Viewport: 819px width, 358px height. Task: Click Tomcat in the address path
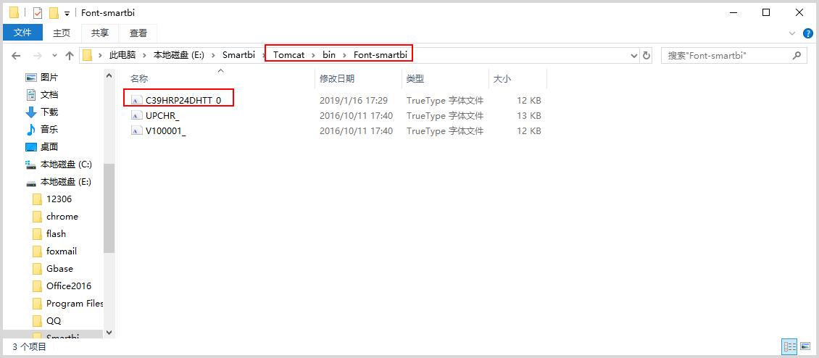point(289,55)
